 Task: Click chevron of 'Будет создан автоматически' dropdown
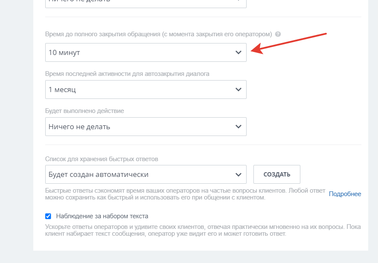pyautogui.click(x=238, y=175)
